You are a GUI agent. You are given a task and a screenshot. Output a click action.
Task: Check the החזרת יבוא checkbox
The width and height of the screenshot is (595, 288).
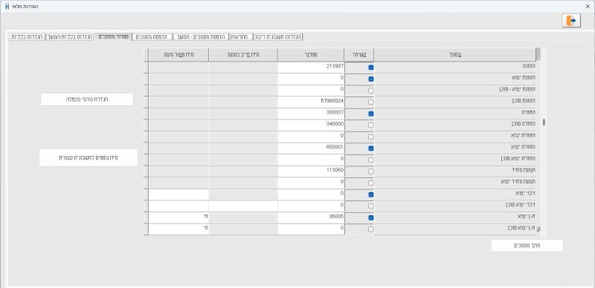(x=371, y=137)
